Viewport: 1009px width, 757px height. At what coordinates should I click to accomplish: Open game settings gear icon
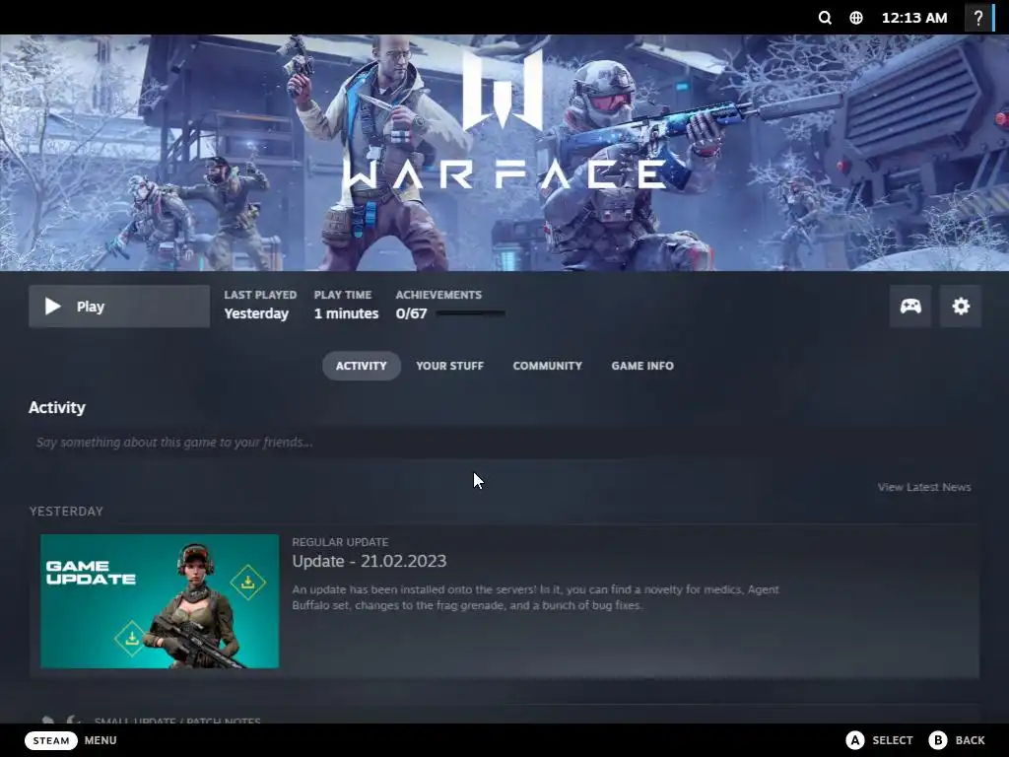pyautogui.click(x=960, y=306)
